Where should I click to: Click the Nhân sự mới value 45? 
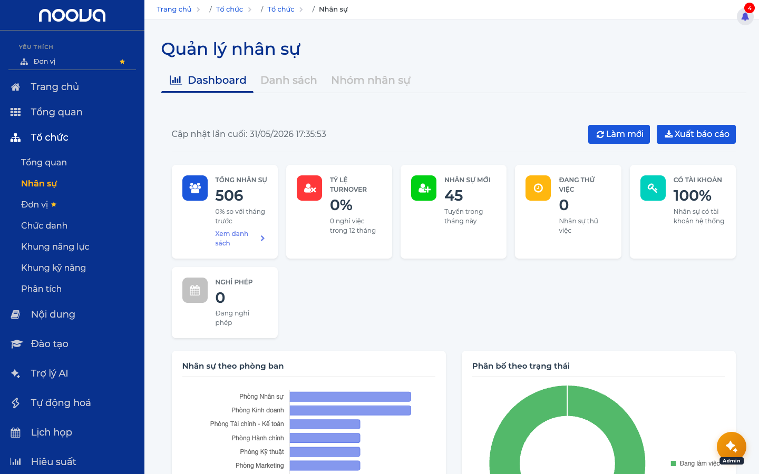pos(454,195)
